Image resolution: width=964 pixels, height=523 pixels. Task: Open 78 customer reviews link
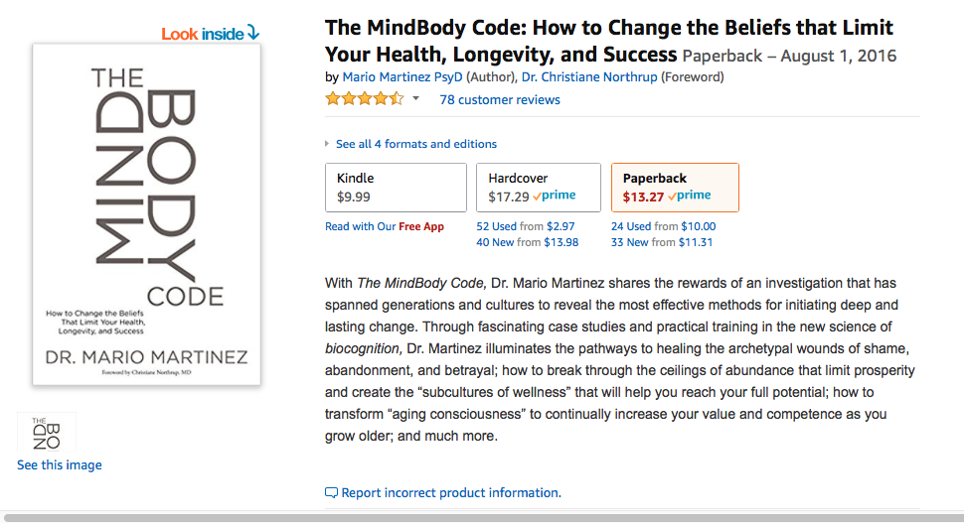(x=500, y=99)
